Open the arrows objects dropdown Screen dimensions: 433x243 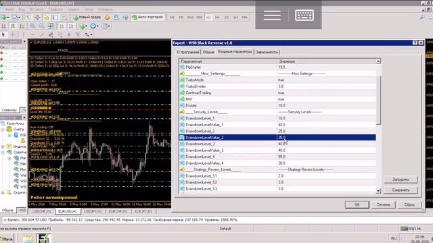pos(89,34)
